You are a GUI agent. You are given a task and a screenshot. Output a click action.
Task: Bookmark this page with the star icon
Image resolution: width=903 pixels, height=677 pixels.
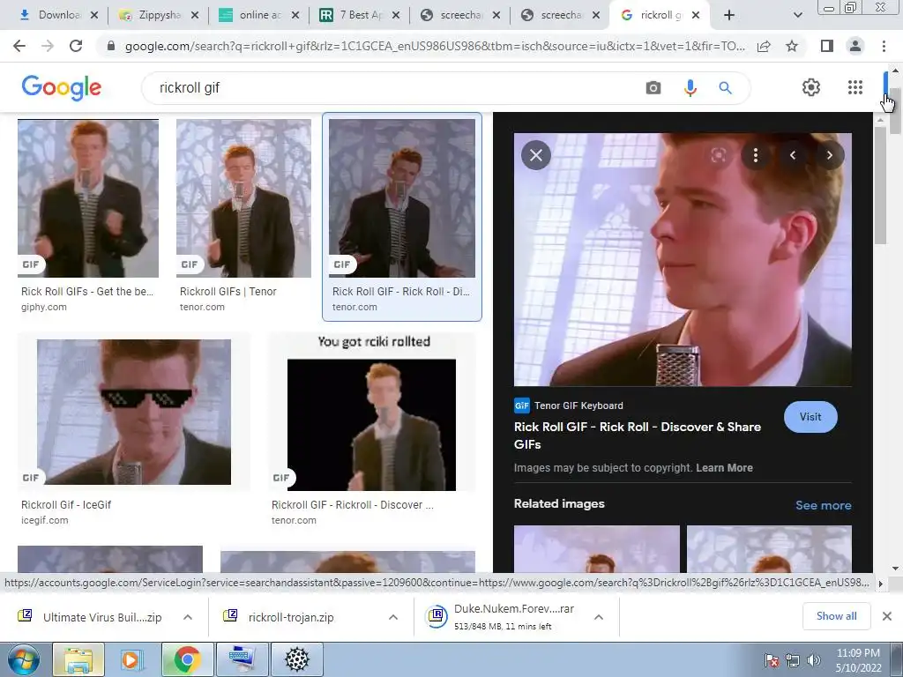click(792, 46)
